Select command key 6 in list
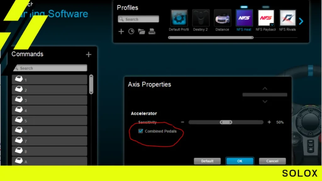322x181 pixels. (49, 131)
